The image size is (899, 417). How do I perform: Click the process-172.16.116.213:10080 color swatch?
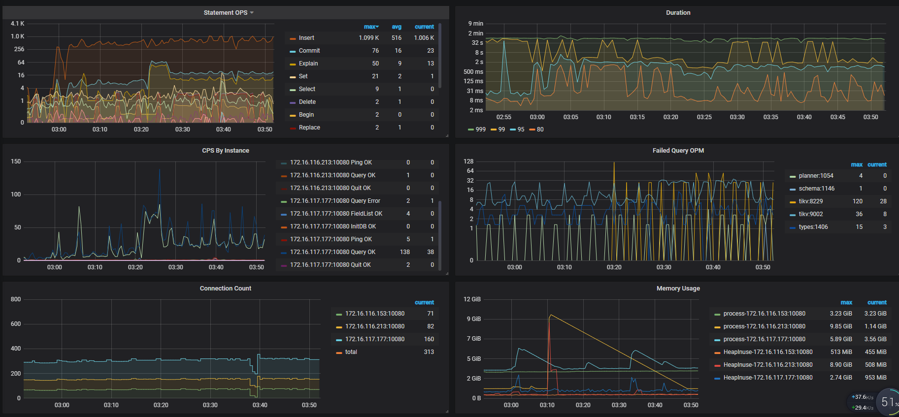(717, 327)
